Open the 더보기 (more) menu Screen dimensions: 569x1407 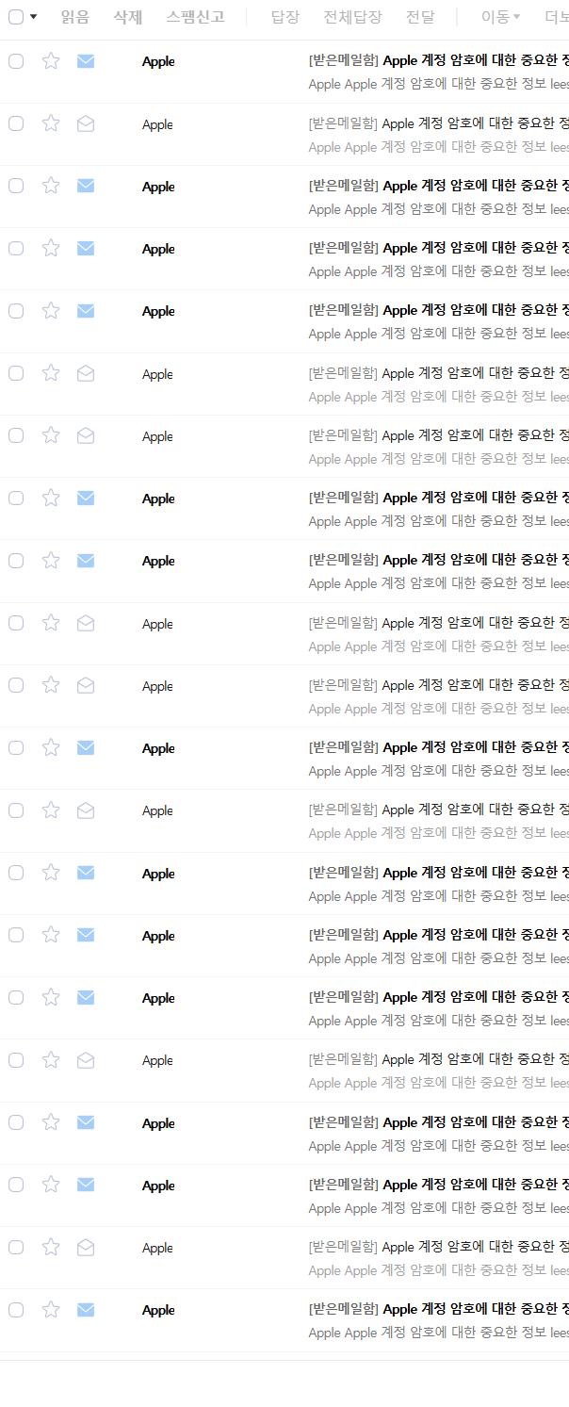click(x=556, y=17)
